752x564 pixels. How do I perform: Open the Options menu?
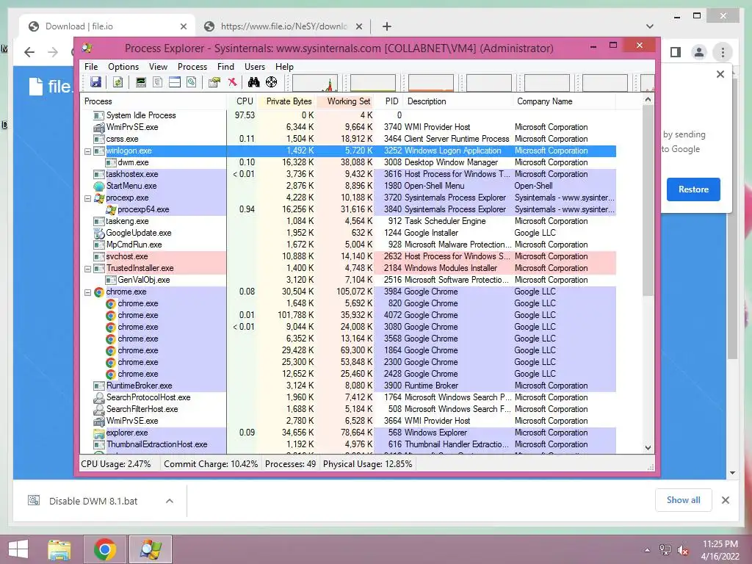point(123,67)
